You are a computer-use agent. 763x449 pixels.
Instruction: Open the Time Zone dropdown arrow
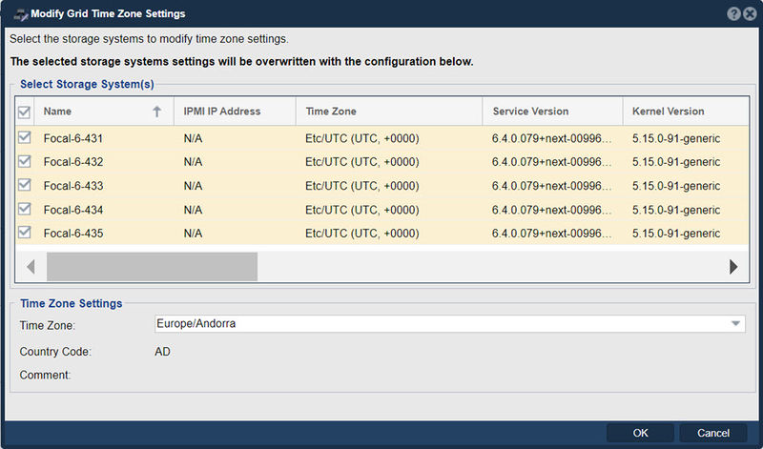735,323
